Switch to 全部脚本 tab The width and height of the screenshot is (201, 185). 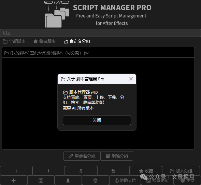14,41
